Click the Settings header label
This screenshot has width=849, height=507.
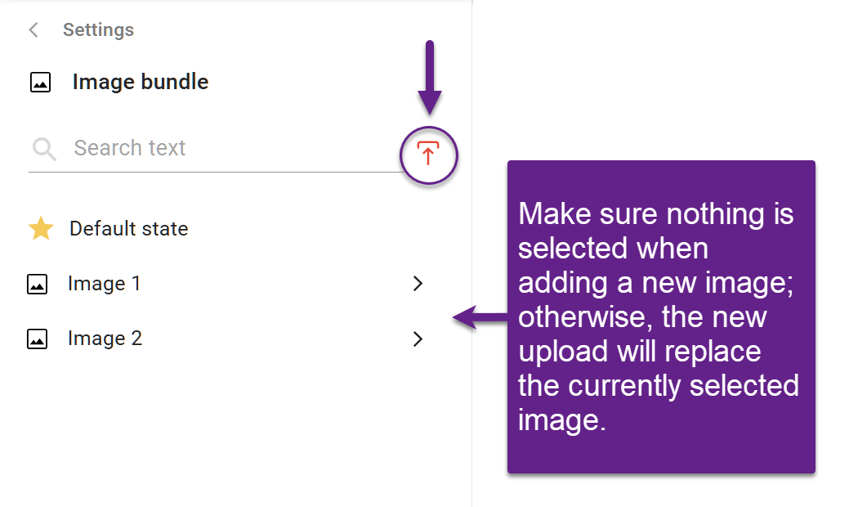coord(98,29)
